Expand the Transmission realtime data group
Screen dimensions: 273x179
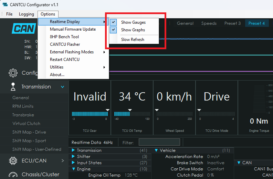tap(73, 150)
